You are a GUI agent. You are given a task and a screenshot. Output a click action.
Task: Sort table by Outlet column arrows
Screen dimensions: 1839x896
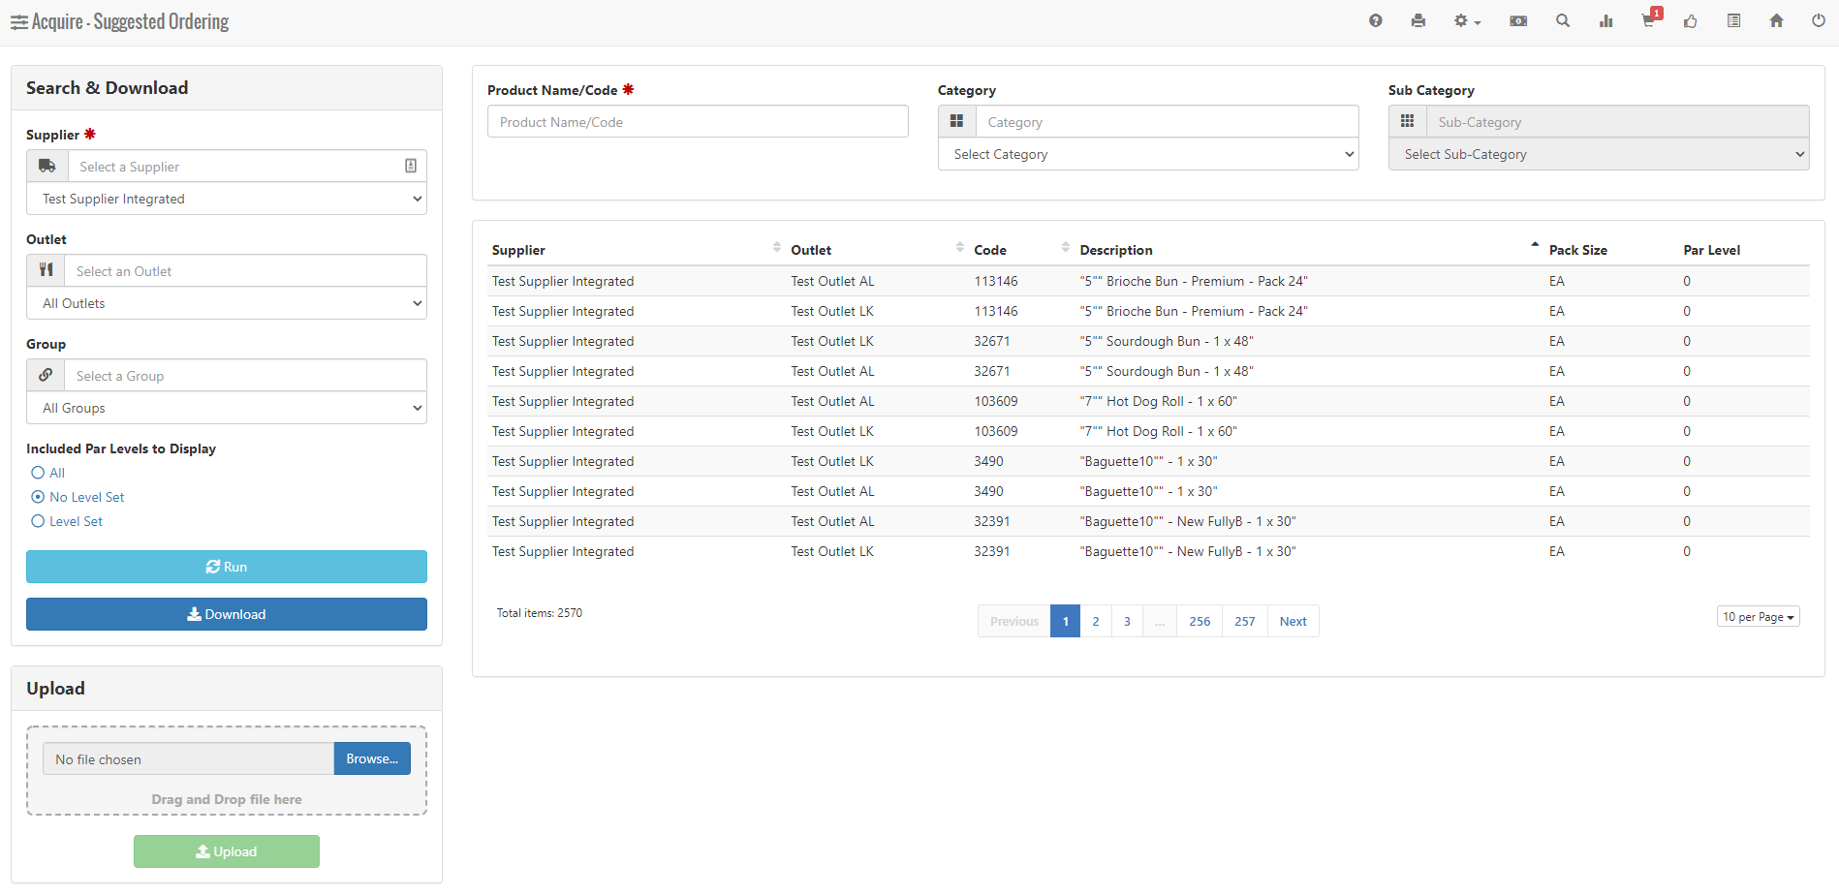959,247
